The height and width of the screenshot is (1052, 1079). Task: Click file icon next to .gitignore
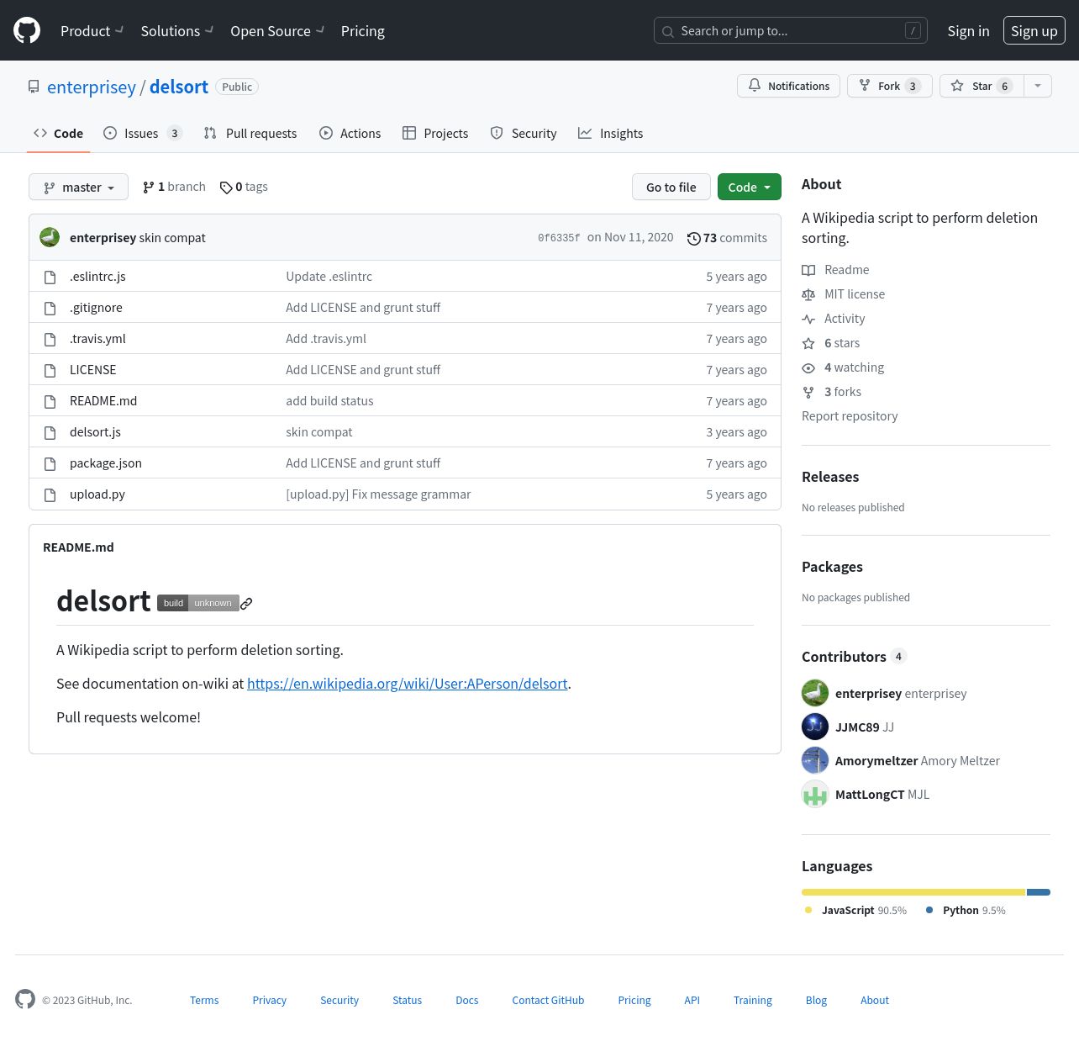click(x=50, y=308)
